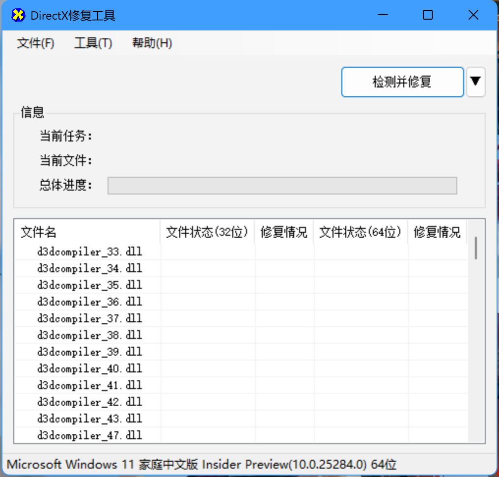Click the file list vertical scrollbar thumb
This screenshot has height=477, width=499.
click(476, 248)
